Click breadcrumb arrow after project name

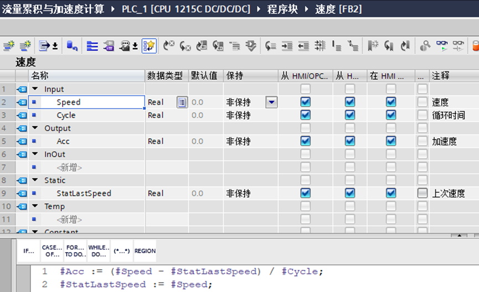point(113,9)
